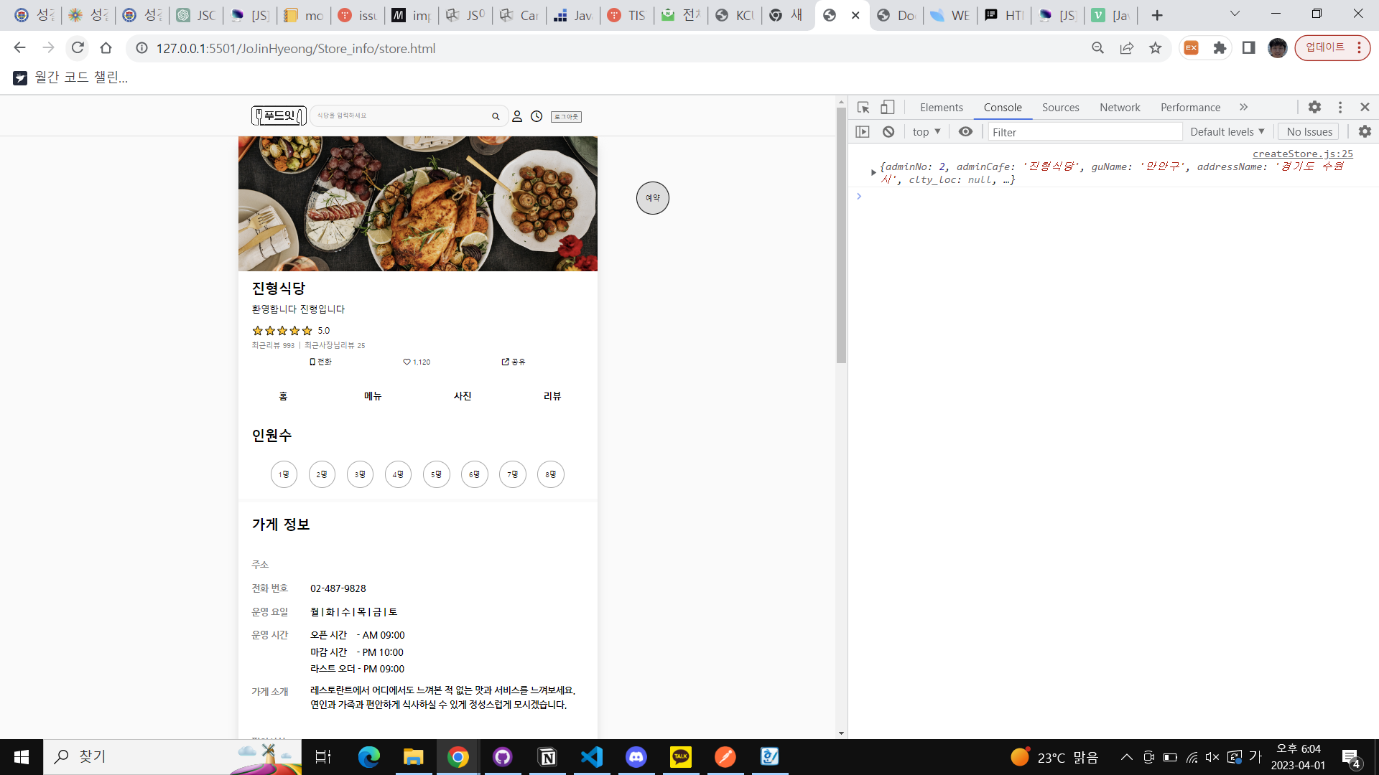Toggle the device toolbar icon
1379x775 pixels.
pos(888,108)
